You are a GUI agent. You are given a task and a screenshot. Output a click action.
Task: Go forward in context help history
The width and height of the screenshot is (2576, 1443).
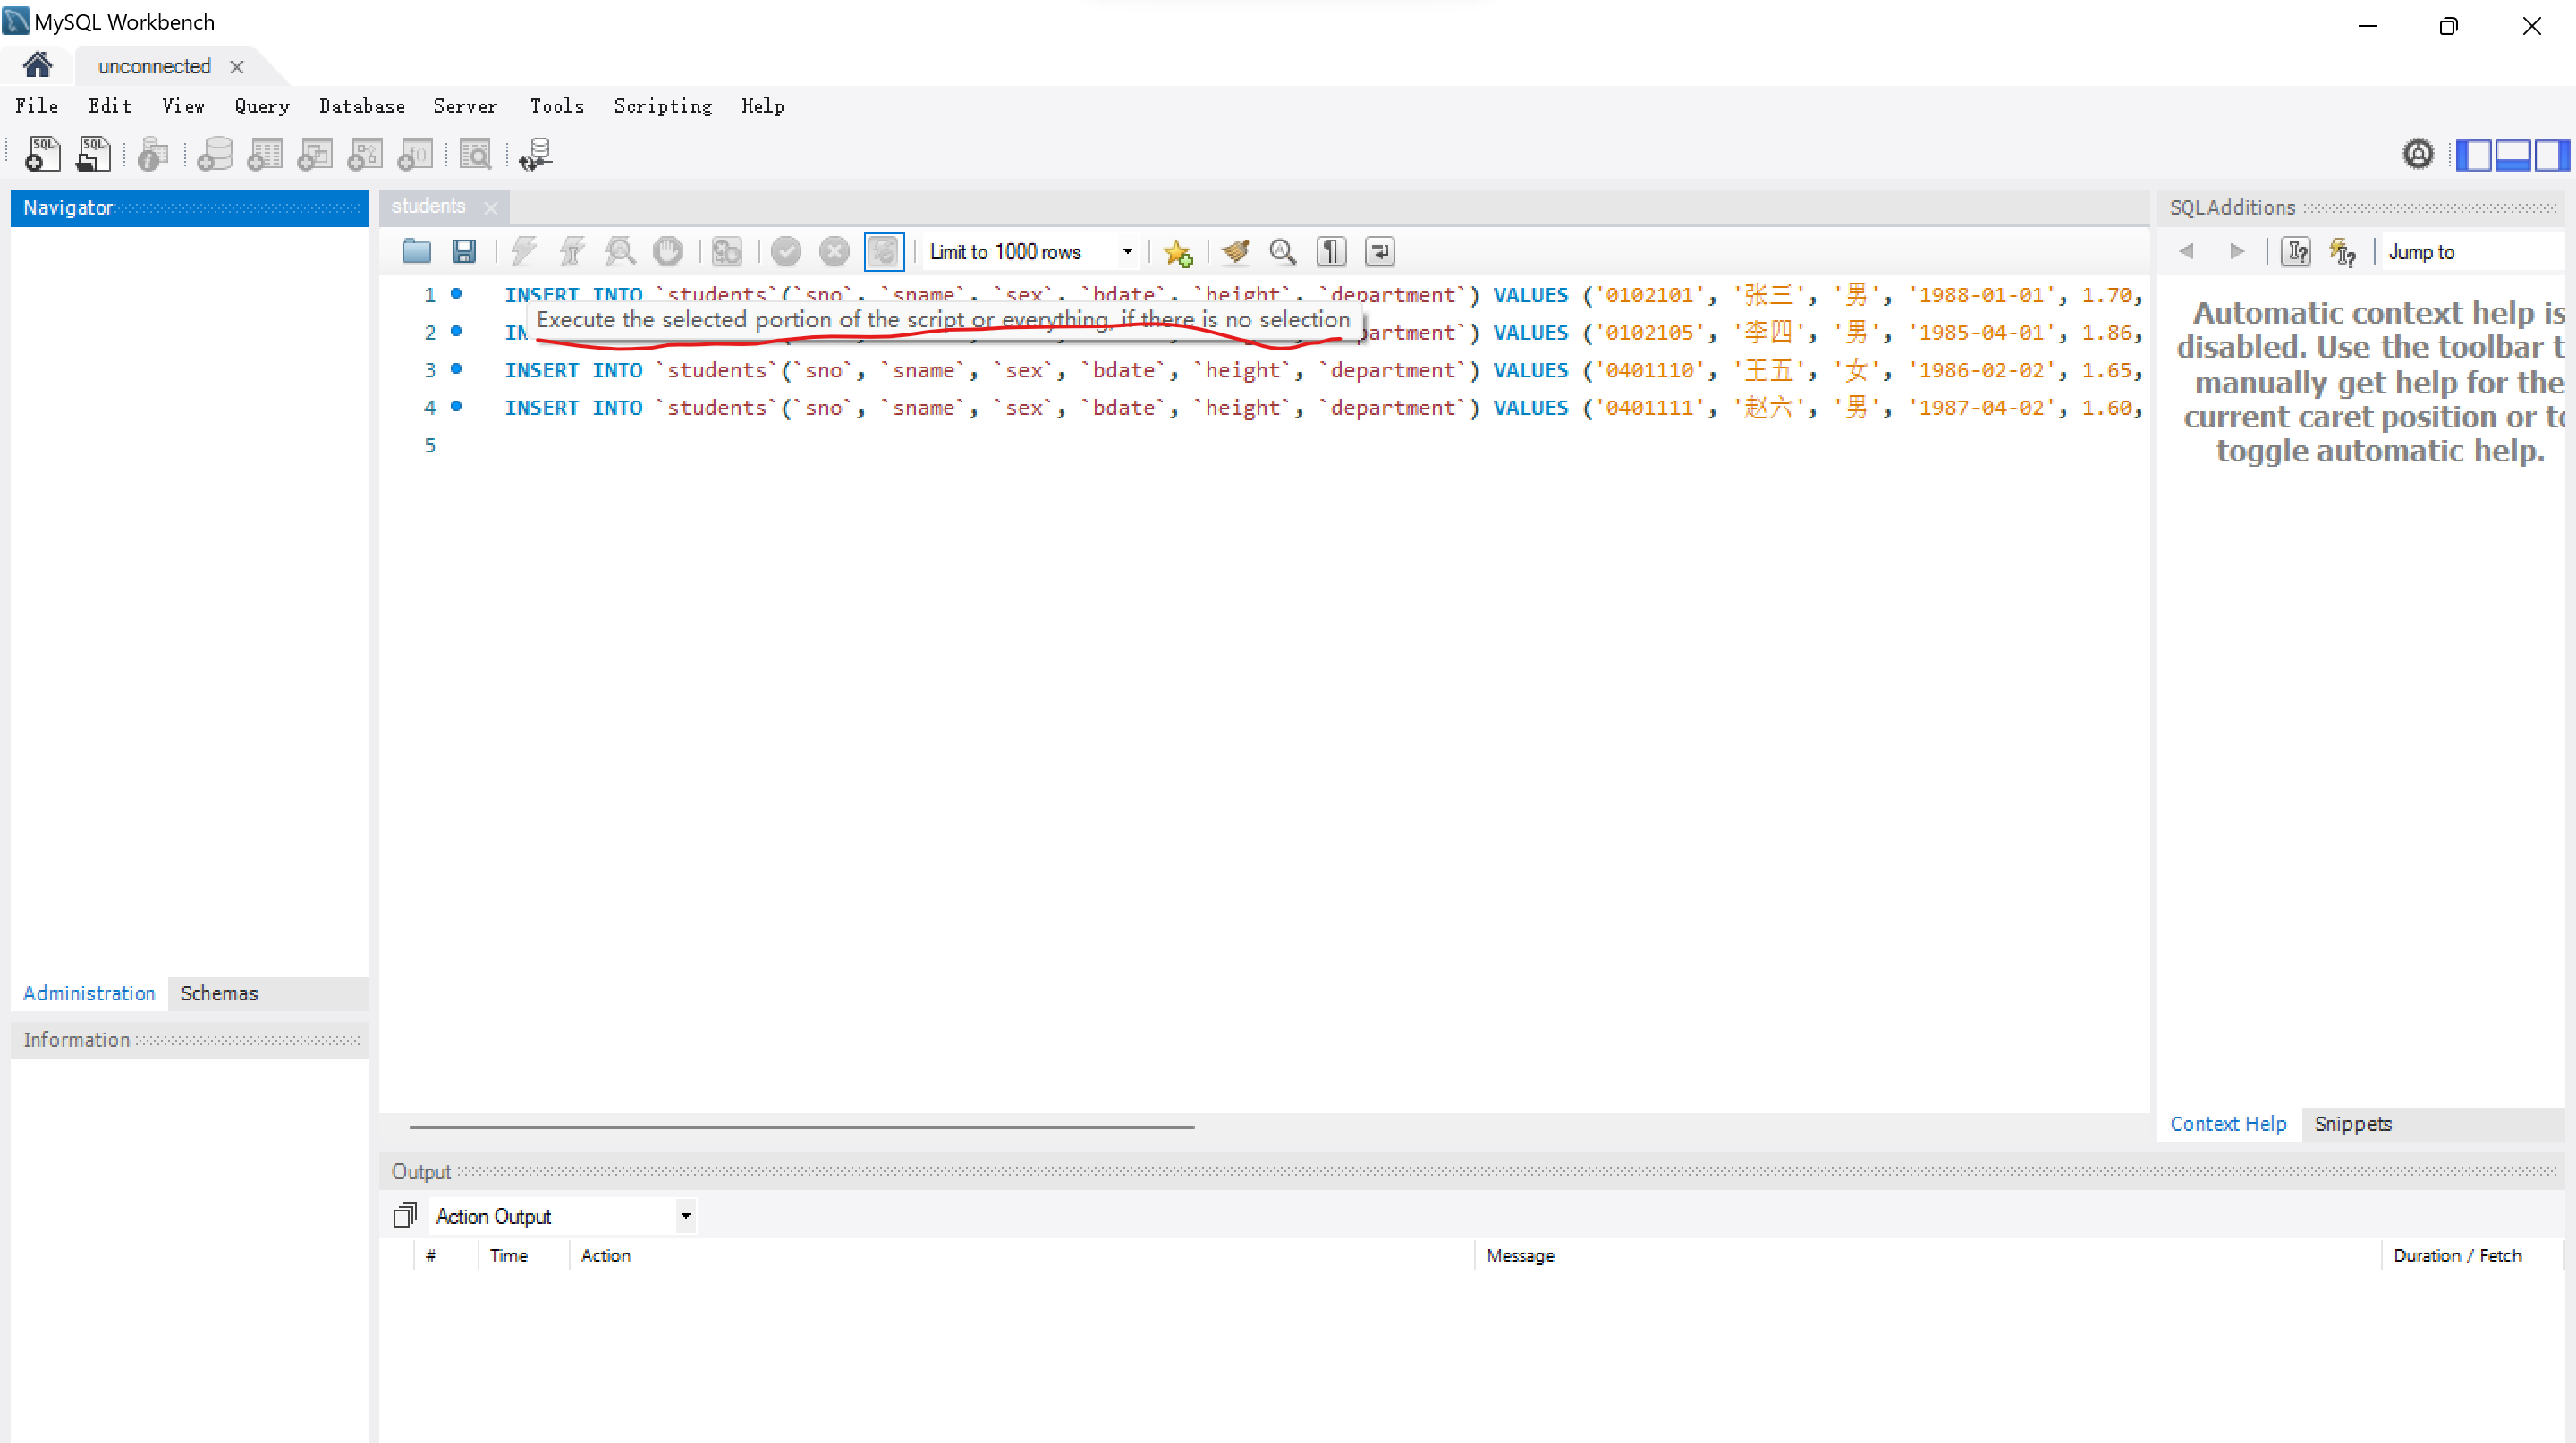click(2237, 252)
